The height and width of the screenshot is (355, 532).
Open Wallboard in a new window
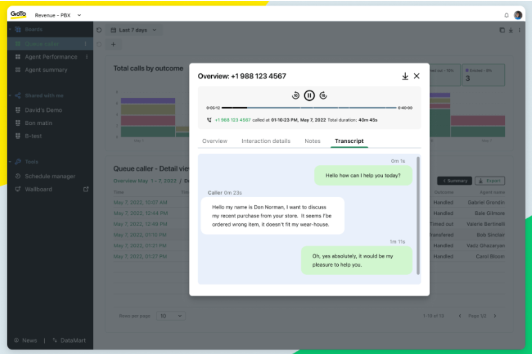click(86, 189)
